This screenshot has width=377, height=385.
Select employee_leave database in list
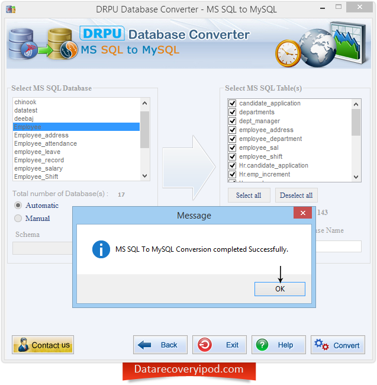pos(76,152)
